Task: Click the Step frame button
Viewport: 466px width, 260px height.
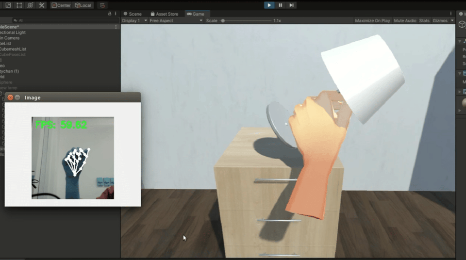Action: pos(291,5)
